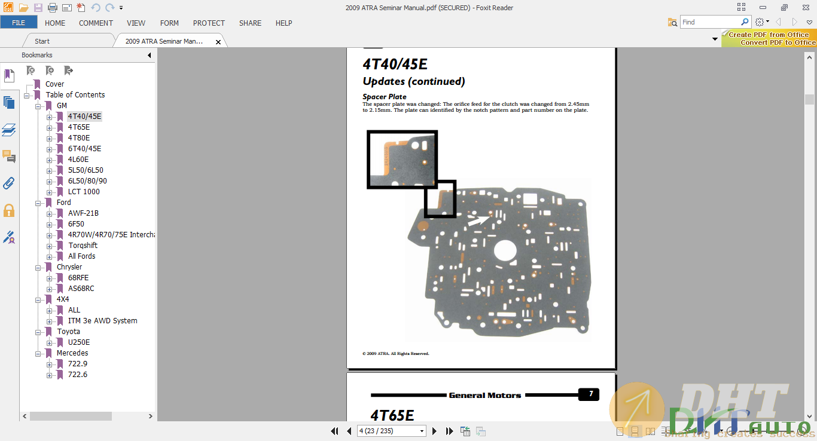
Task: Toggle the ribbon collapse chevron
Action: [x=809, y=22]
